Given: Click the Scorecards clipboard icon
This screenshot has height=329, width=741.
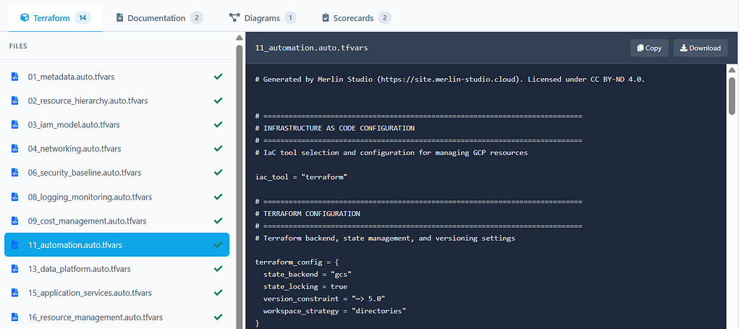Looking at the screenshot, I should coord(325,18).
